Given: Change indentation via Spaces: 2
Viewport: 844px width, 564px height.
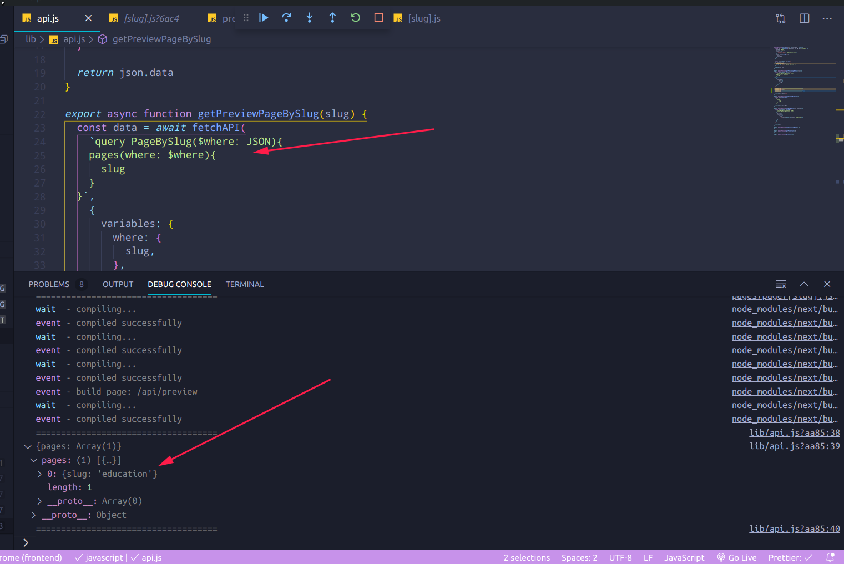Looking at the screenshot, I should [579, 557].
